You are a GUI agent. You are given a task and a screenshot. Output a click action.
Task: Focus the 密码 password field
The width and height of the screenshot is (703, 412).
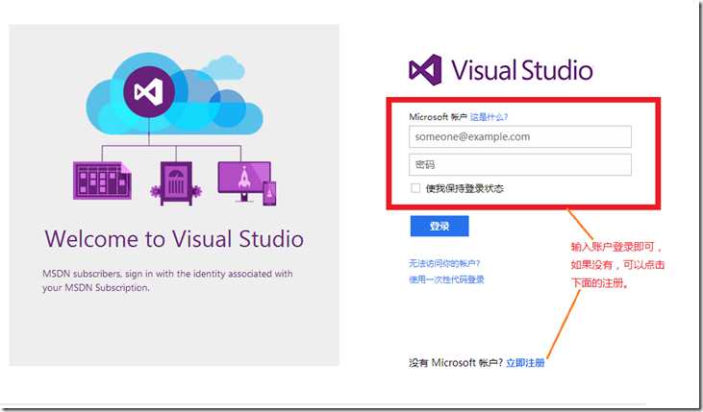(x=520, y=164)
